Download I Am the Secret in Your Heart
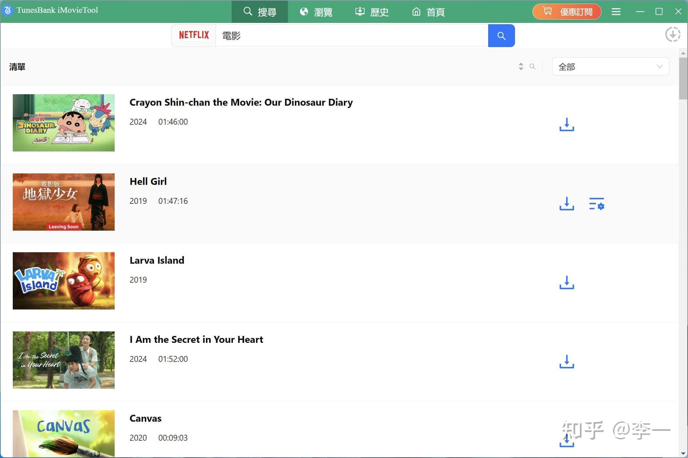688x458 pixels. (566, 362)
